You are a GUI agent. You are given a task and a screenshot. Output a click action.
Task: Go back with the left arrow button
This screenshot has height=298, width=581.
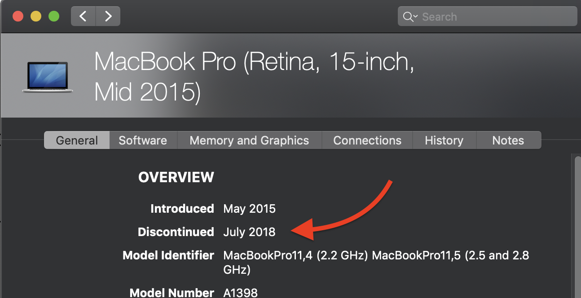click(83, 17)
